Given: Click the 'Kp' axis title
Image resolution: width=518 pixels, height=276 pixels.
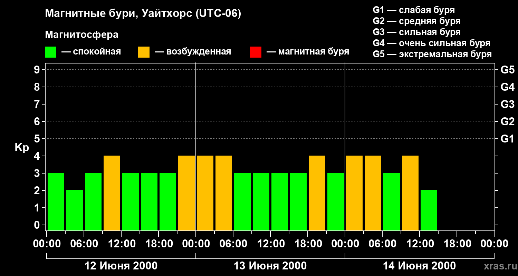Looking at the screenshot, I should [x=22, y=148].
